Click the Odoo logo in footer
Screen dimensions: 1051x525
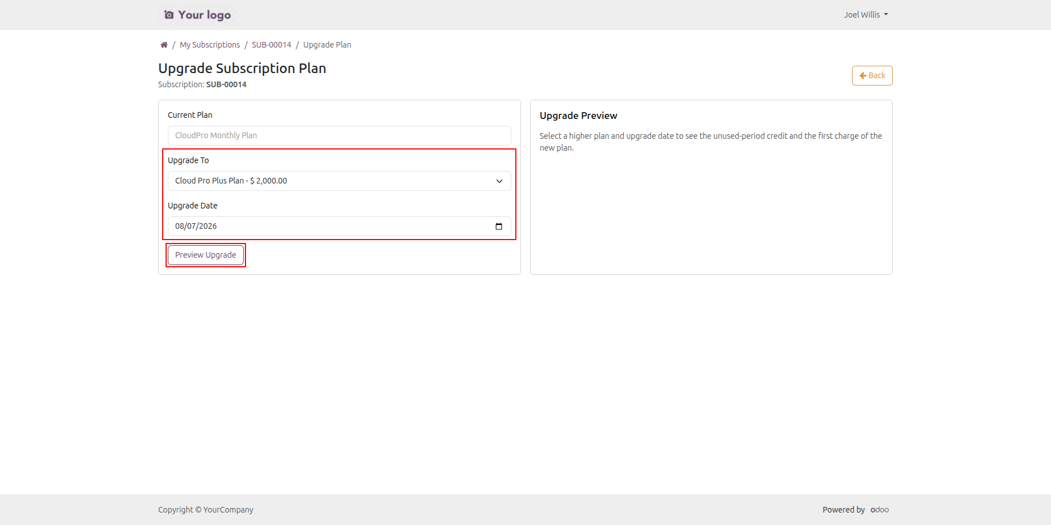880,510
